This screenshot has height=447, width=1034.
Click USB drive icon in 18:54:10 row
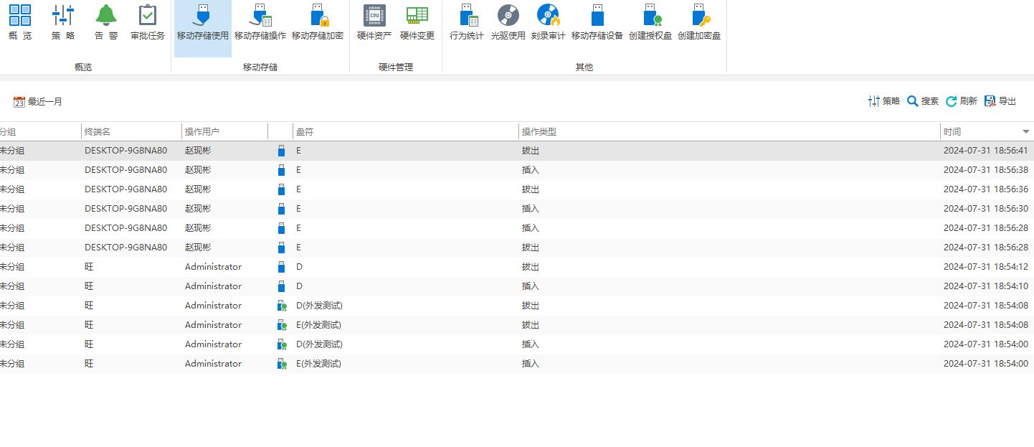281,286
